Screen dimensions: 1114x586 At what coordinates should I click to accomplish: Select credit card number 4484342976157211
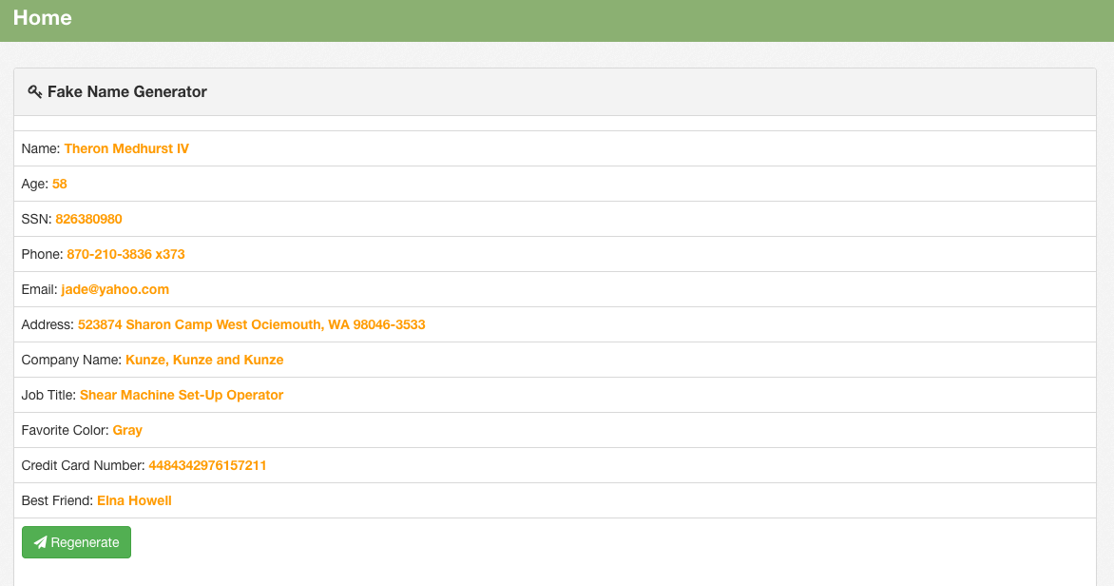pos(207,465)
